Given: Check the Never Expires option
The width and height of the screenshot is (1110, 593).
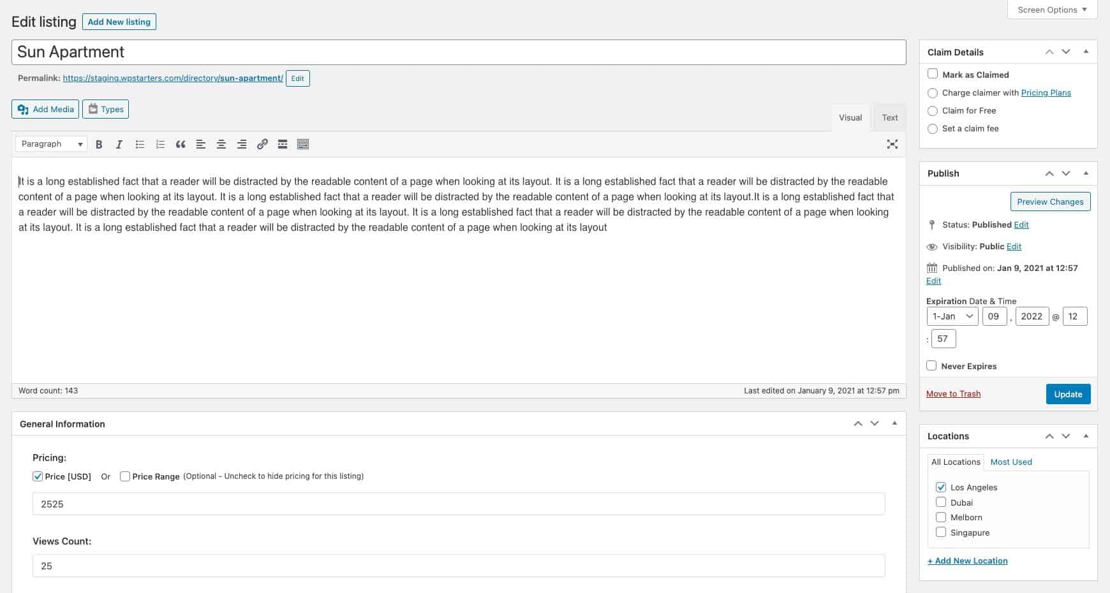Looking at the screenshot, I should pyautogui.click(x=931, y=365).
